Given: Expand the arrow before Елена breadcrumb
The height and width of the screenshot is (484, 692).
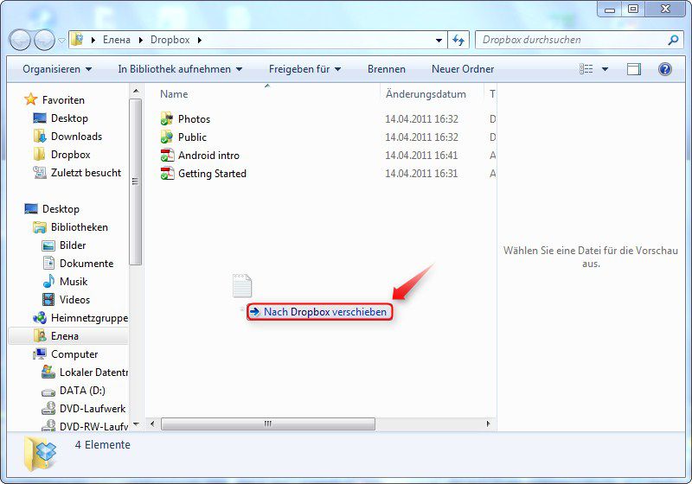Looking at the screenshot, I should pyautogui.click(x=93, y=40).
